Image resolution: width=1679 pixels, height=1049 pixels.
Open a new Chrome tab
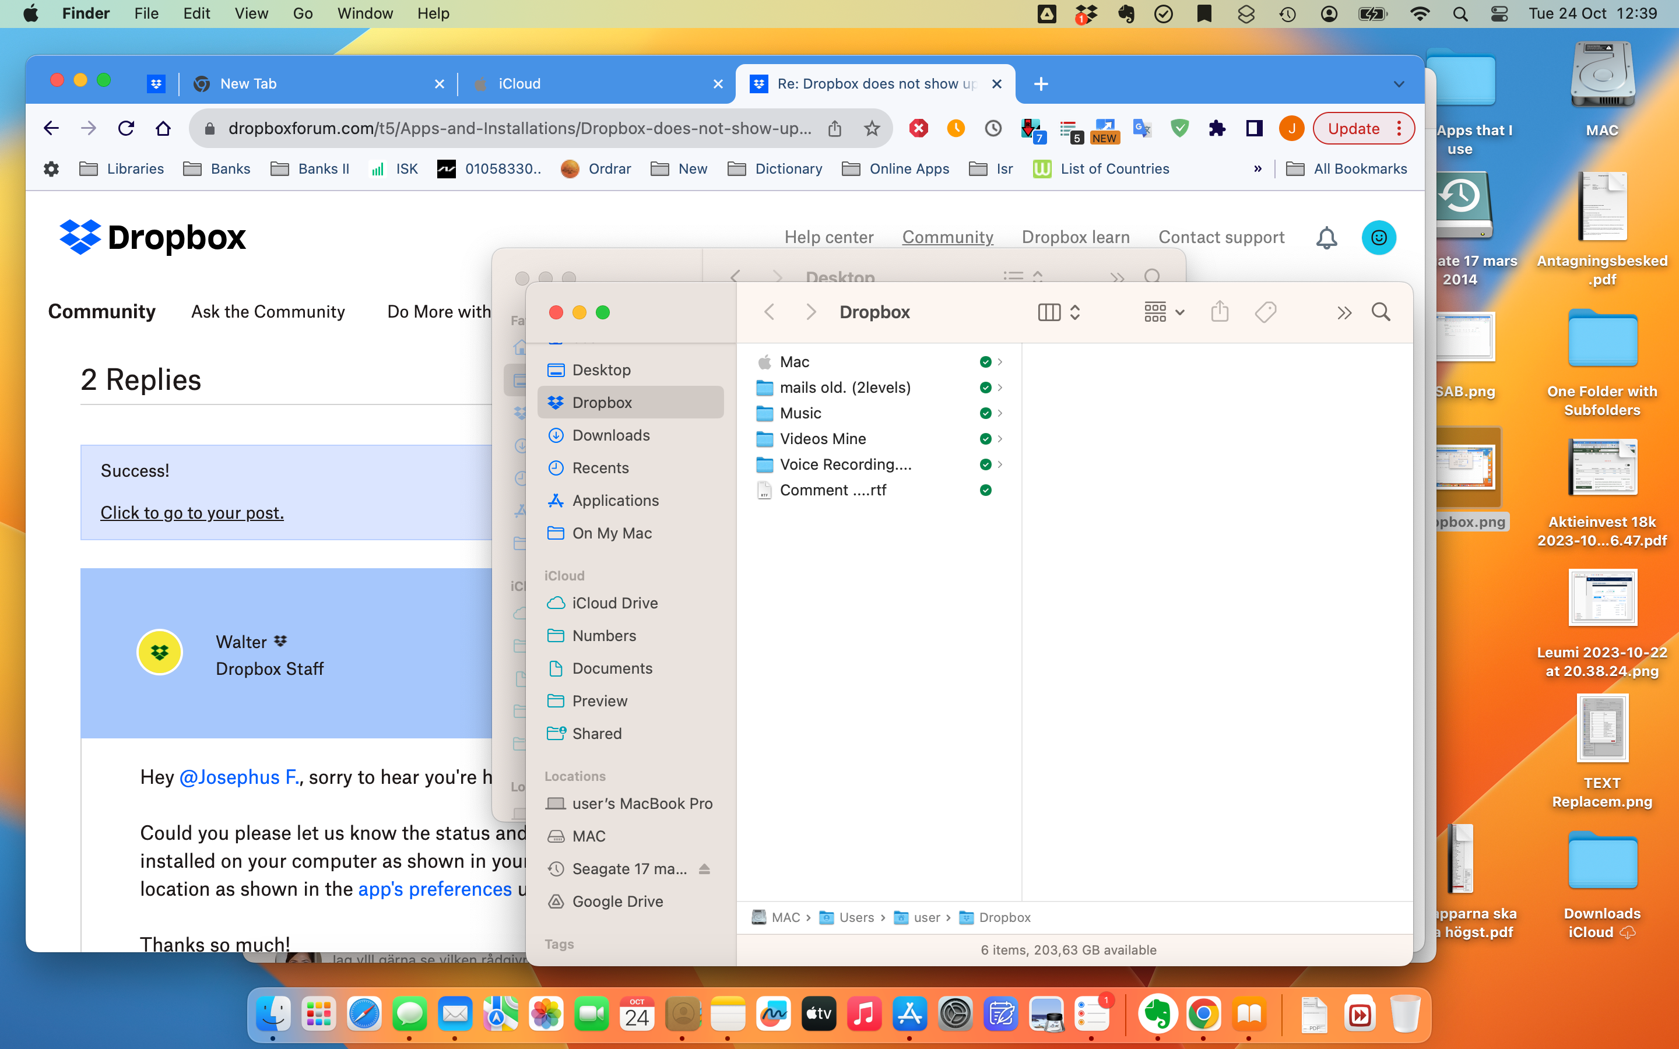coord(1041,84)
